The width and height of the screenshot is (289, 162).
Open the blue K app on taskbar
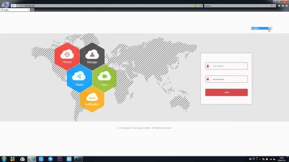[x=41, y=159]
